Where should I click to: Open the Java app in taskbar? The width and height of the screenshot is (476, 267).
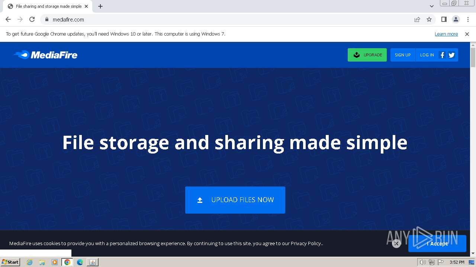coord(92,262)
